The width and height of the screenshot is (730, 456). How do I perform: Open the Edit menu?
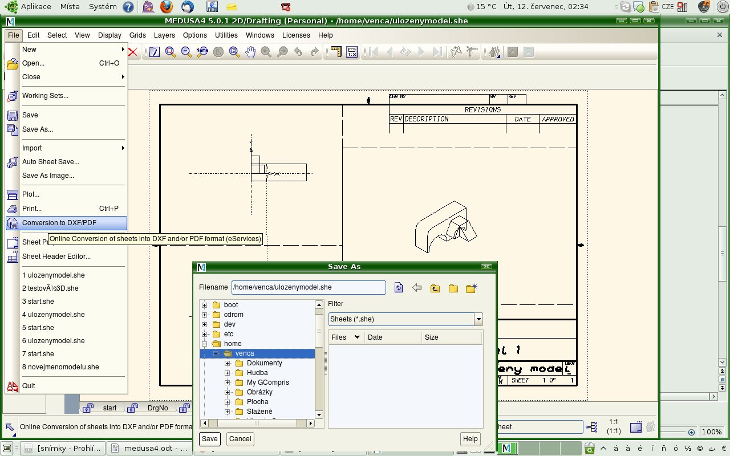tap(33, 35)
